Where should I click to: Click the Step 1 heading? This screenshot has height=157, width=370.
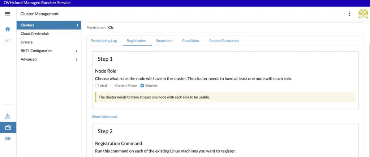click(x=105, y=59)
